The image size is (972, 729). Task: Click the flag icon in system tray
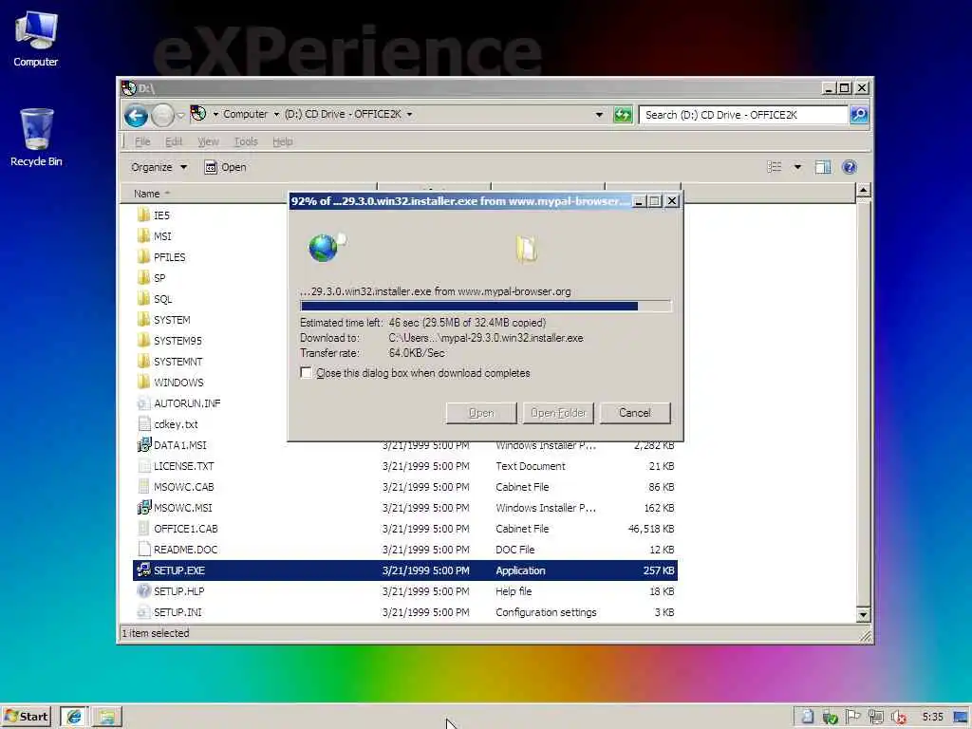tap(853, 717)
